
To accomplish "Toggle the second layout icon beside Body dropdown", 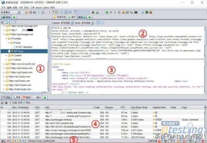I will pyautogui.click(x=102, y=23).
